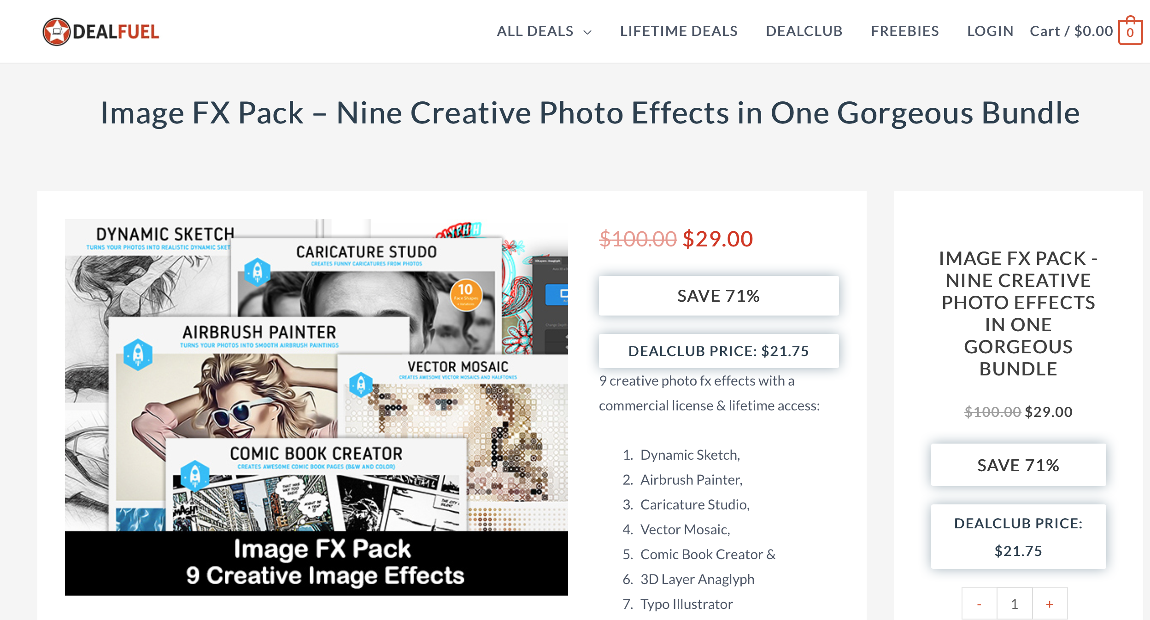
Task: Click the orange 10 Face Shapes badge
Action: (466, 295)
